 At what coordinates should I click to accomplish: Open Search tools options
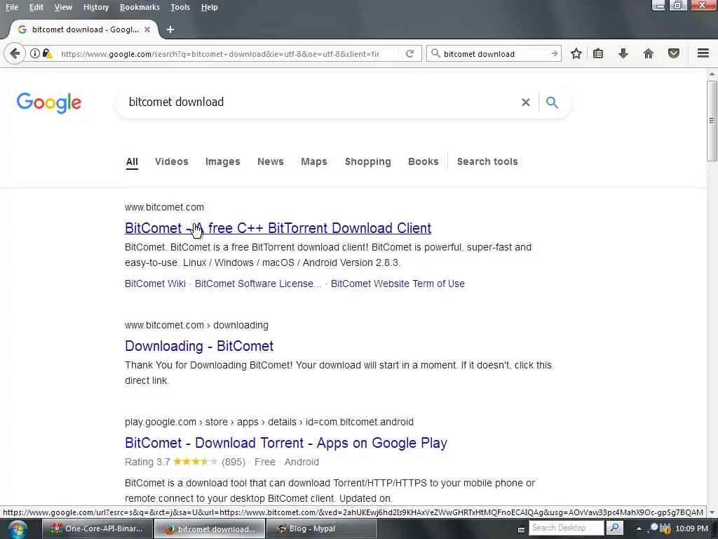(487, 161)
